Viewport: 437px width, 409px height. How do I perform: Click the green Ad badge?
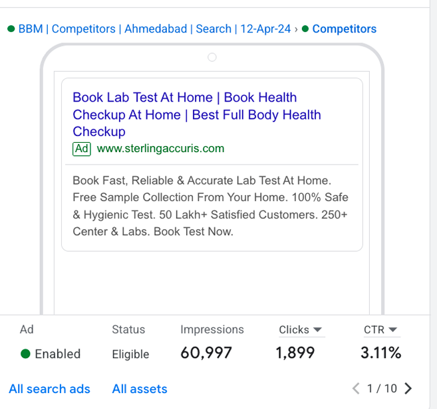pyautogui.click(x=82, y=149)
